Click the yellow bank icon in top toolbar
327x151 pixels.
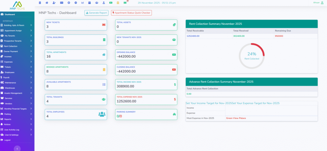(118, 3)
